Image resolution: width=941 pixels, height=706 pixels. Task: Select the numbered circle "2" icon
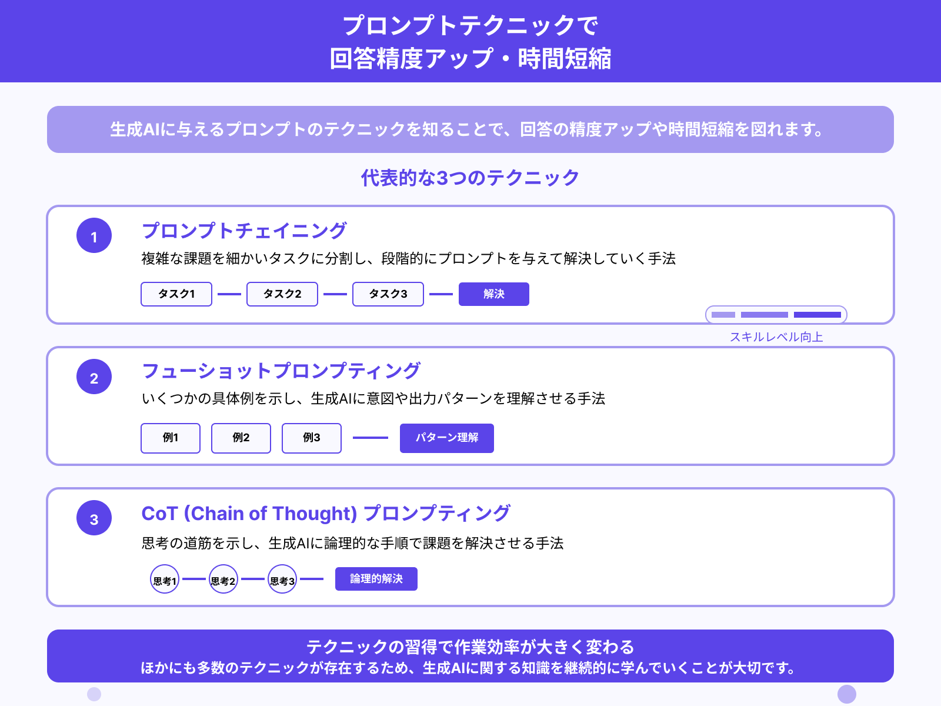click(x=93, y=377)
